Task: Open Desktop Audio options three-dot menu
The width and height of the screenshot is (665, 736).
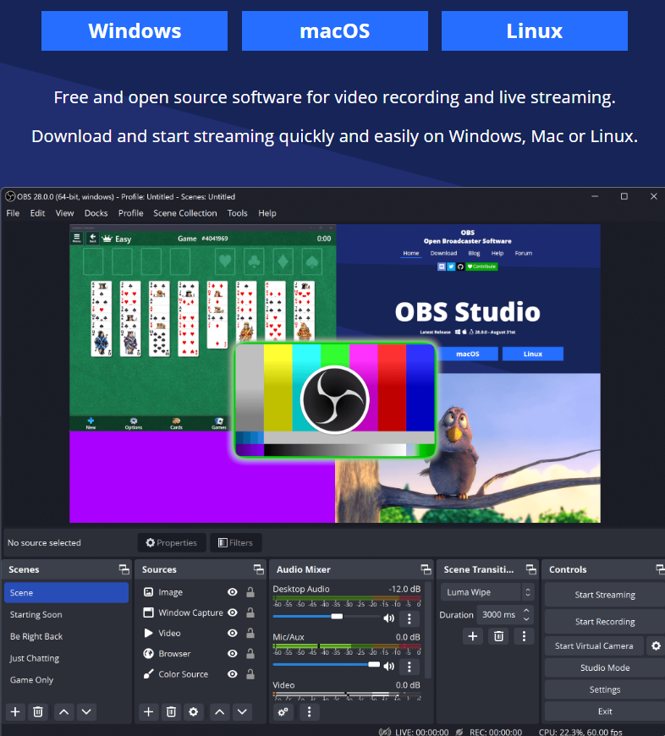Action: point(409,618)
